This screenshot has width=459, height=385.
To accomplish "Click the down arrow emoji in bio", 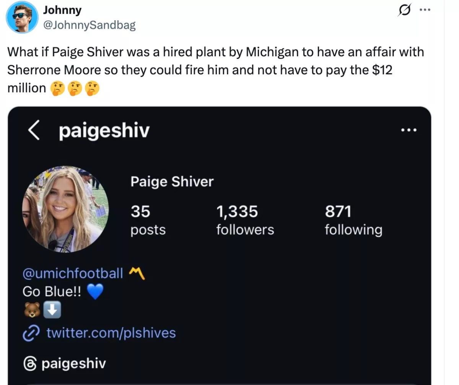I will (x=52, y=311).
